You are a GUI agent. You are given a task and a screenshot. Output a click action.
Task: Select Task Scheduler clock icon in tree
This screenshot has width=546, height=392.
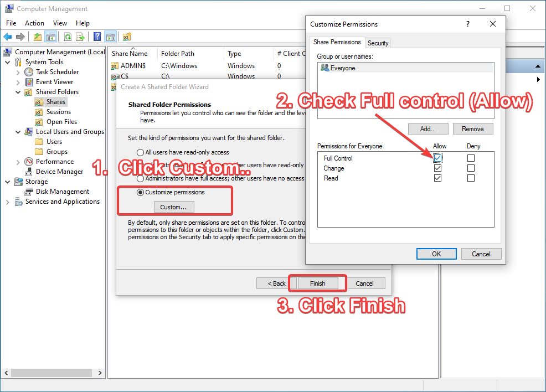pos(29,72)
